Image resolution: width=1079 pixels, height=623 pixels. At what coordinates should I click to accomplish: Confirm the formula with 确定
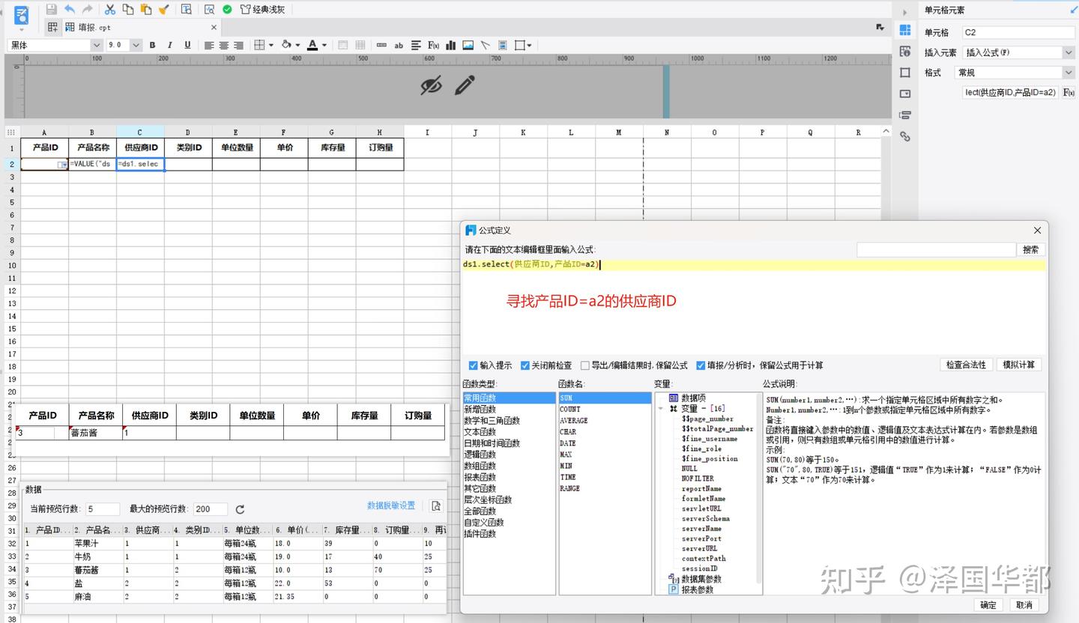click(x=988, y=605)
